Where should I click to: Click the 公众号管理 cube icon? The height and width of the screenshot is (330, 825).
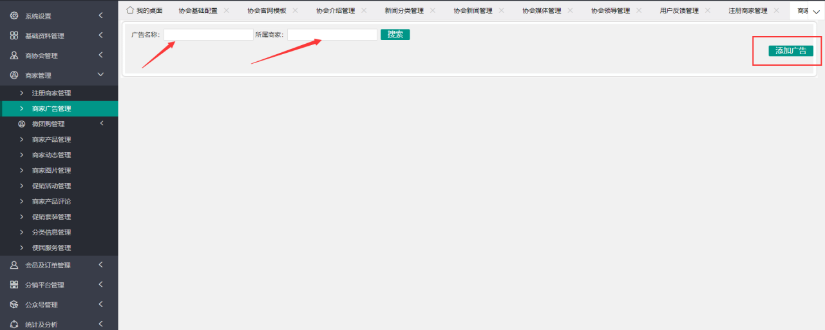[x=14, y=305]
